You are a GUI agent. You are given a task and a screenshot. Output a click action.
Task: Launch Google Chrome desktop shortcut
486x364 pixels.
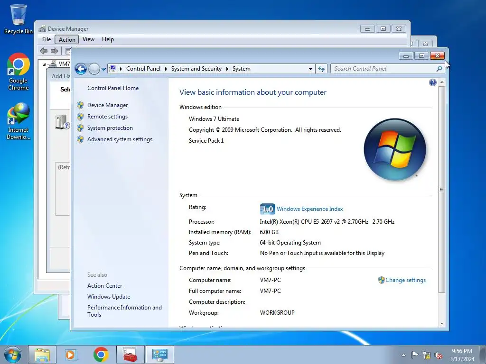19,72
